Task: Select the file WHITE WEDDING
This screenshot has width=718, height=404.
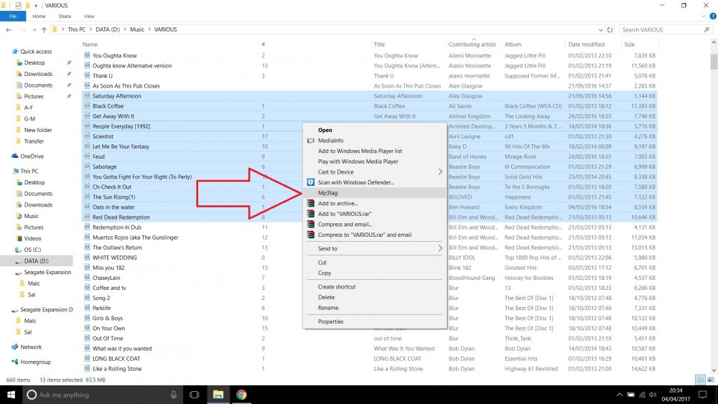Action: pos(114,258)
